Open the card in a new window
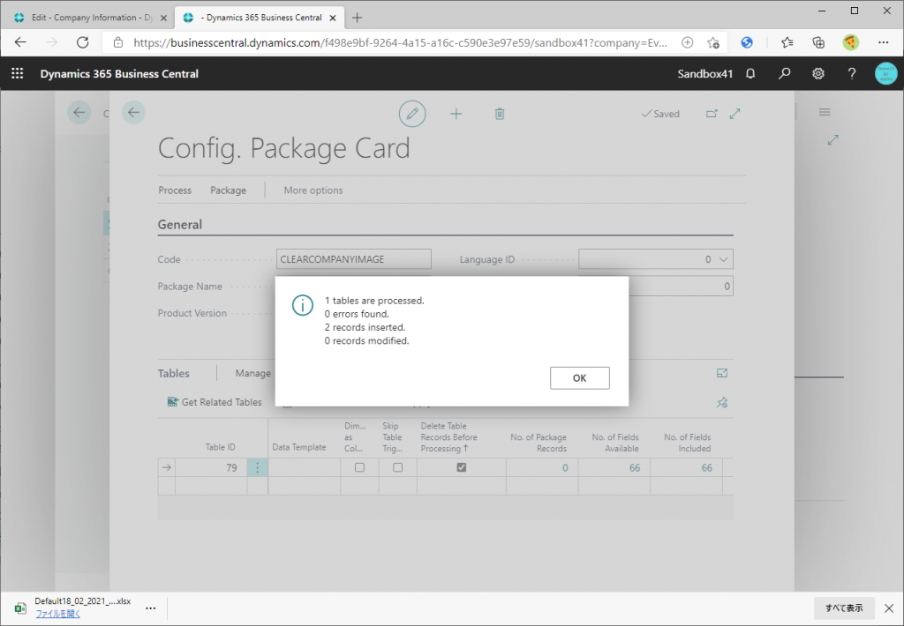Viewport: 904px width, 626px height. (712, 114)
